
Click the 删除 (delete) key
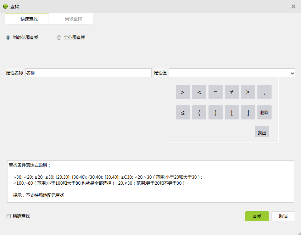coord(264,112)
